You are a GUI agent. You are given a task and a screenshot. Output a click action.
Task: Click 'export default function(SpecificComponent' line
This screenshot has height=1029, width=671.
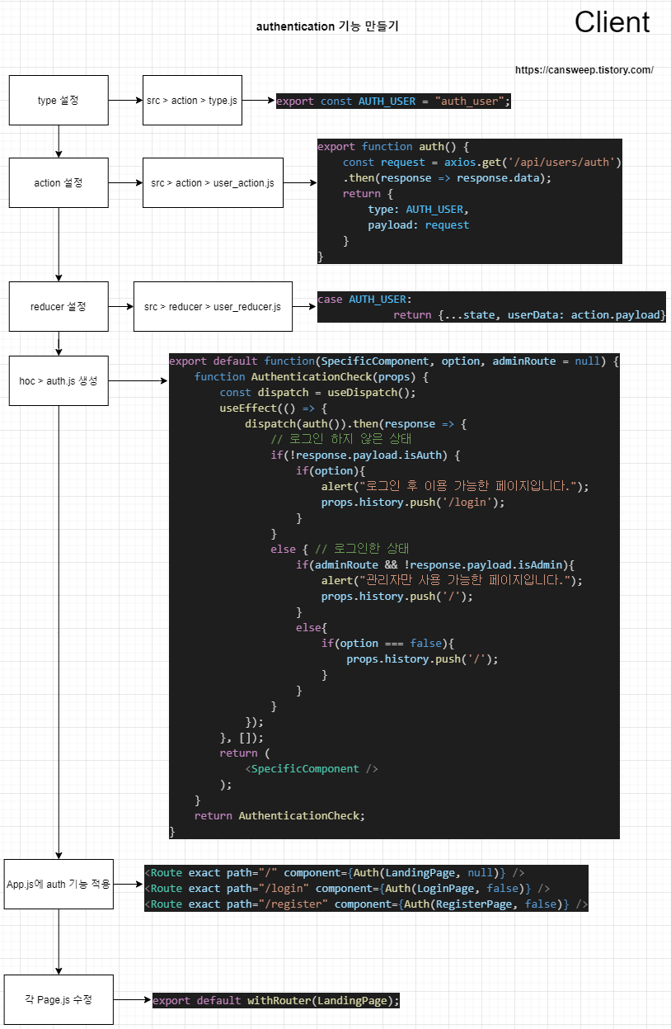pyautogui.click(x=394, y=361)
